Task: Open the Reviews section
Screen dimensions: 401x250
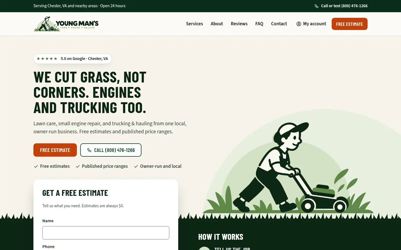Action: (239, 24)
